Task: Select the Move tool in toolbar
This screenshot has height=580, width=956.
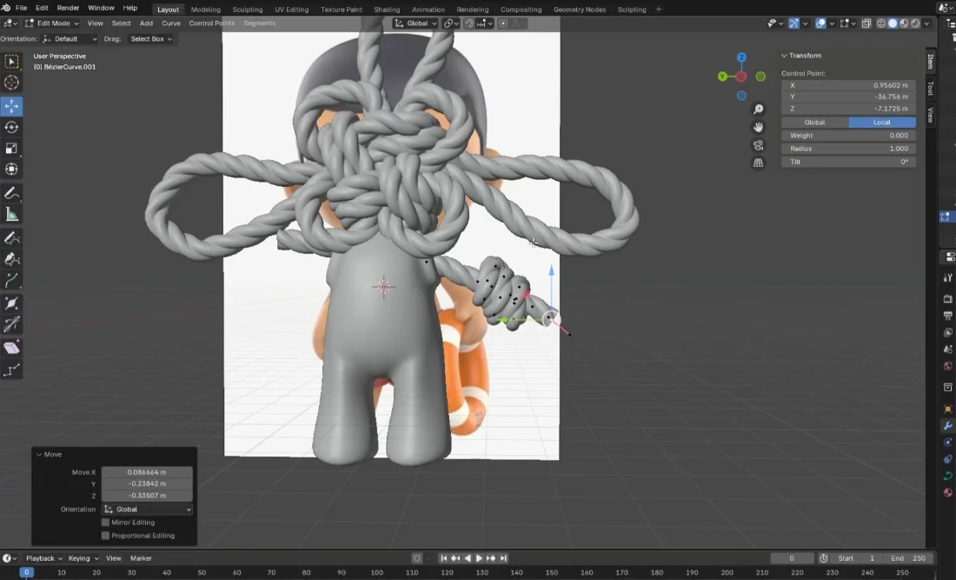Action: 11,105
